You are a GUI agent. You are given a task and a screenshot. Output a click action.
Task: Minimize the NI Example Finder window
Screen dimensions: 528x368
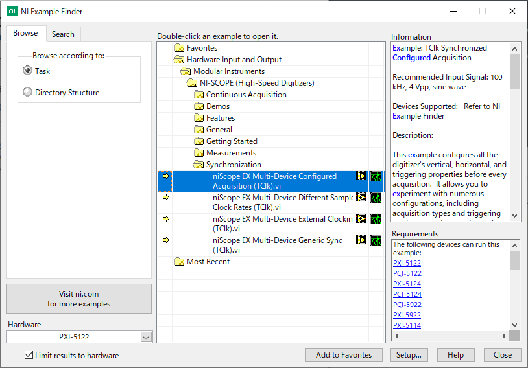[x=453, y=11]
